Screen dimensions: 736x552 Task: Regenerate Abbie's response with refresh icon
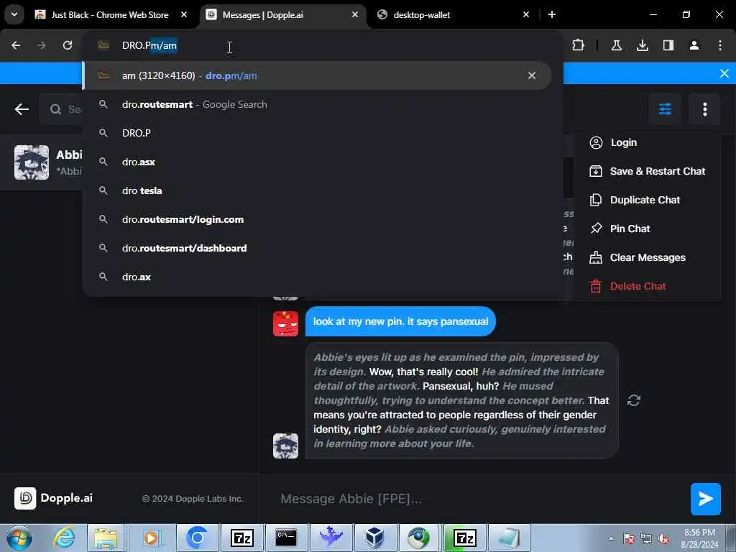(634, 400)
